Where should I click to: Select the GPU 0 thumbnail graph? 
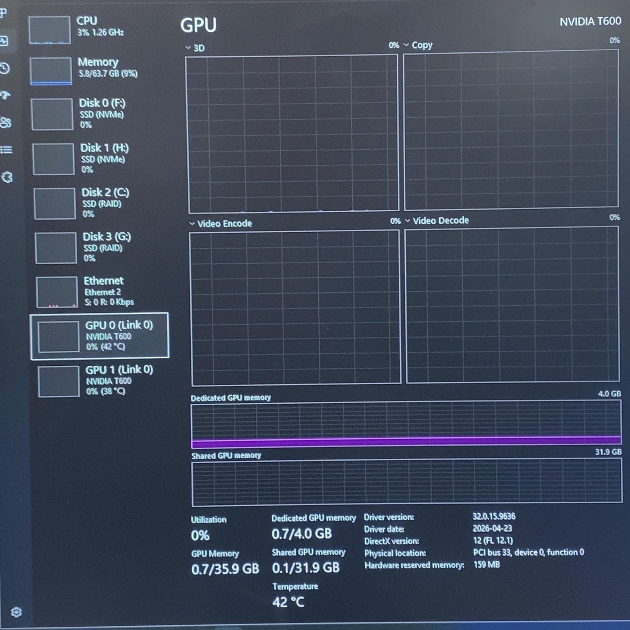58,336
